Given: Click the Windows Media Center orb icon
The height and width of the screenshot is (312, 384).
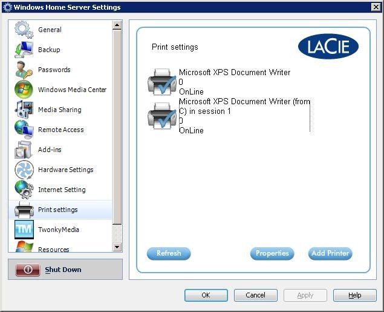Looking at the screenshot, I should tap(24, 90).
